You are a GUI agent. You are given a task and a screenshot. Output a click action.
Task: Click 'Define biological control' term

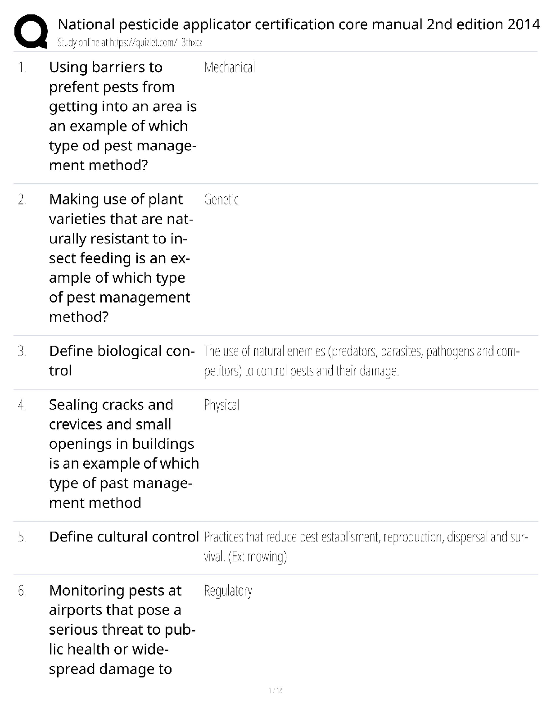(x=122, y=361)
